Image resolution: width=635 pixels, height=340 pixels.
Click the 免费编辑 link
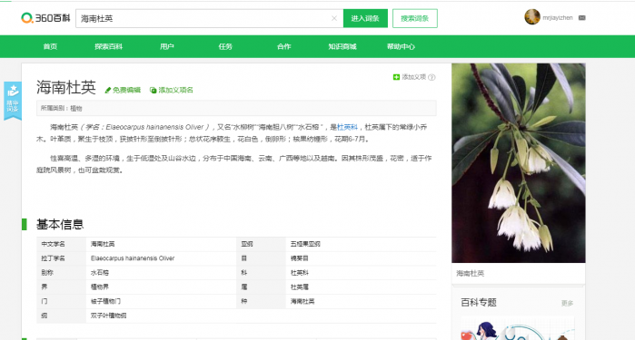pyautogui.click(x=126, y=90)
